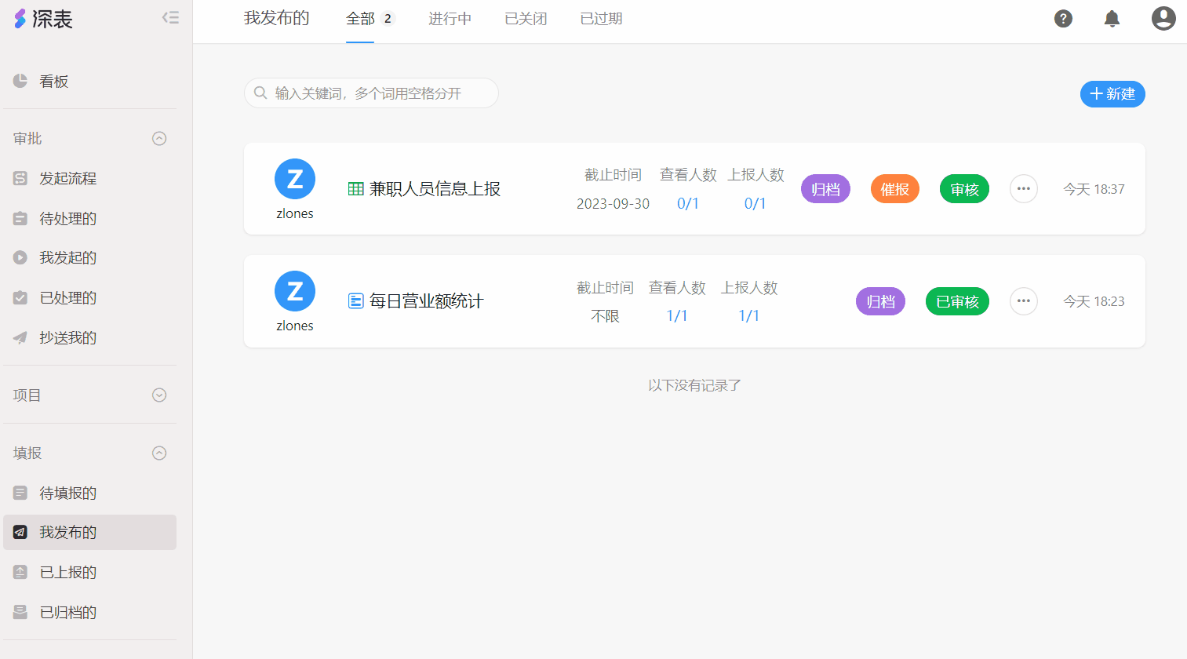Open the 看板 dashboard page
Image resolution: width=1187 pixels, height=659 pixels.
pyautogui.click(x=53, y=82)
